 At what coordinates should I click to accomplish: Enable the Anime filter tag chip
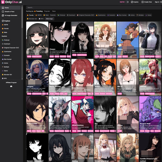pyautogui.click(x=131, y=15)
